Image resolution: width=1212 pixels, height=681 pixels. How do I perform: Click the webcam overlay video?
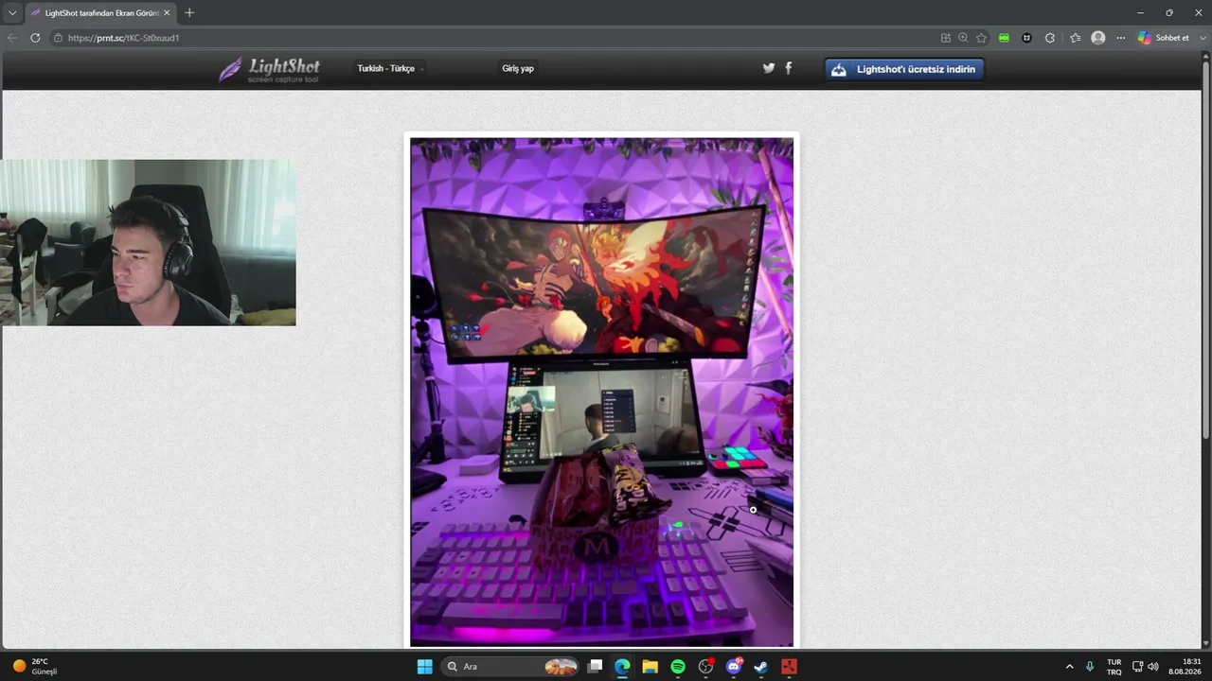(x=148, y=243)
